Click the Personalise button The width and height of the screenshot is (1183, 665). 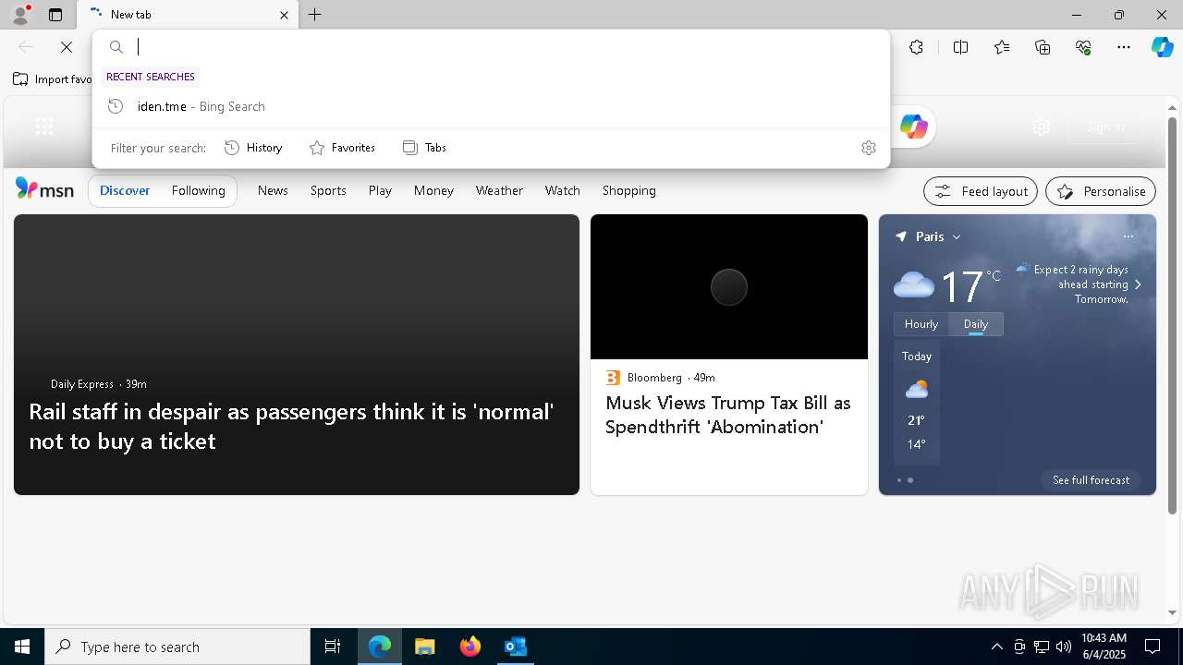point(1101,191)
